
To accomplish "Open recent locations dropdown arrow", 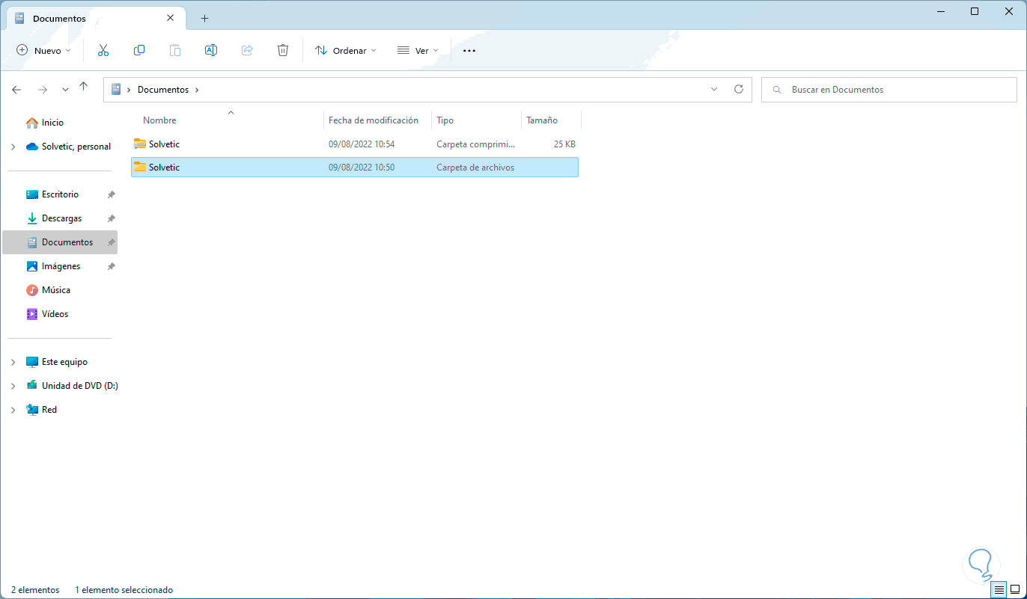I will click(x=65, y=89).
